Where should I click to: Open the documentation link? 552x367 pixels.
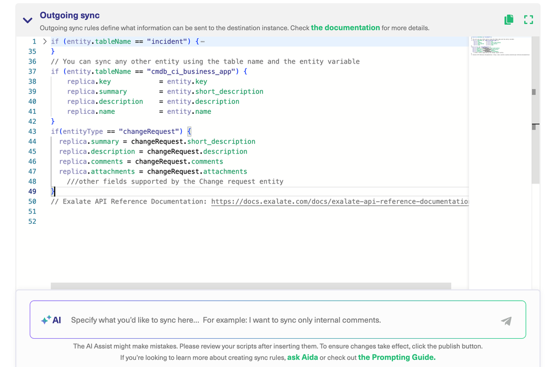coord(345,28)
